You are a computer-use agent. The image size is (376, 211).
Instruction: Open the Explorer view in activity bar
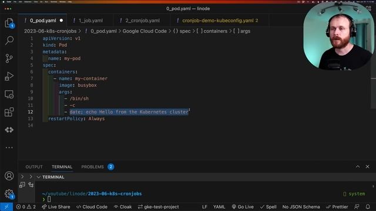coord(9,23)
